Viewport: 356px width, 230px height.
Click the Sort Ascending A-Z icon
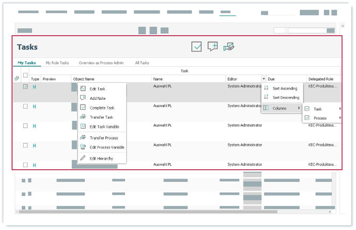pyautogui.click(x=267, y=88)
